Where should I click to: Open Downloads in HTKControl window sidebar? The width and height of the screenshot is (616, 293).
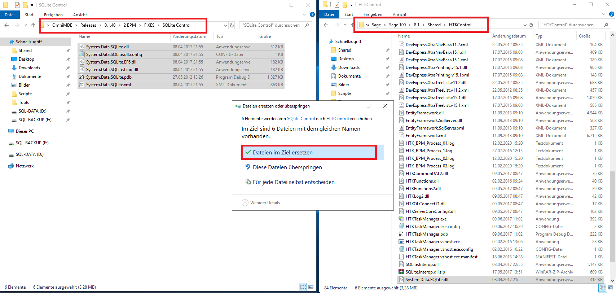point(349,67)
